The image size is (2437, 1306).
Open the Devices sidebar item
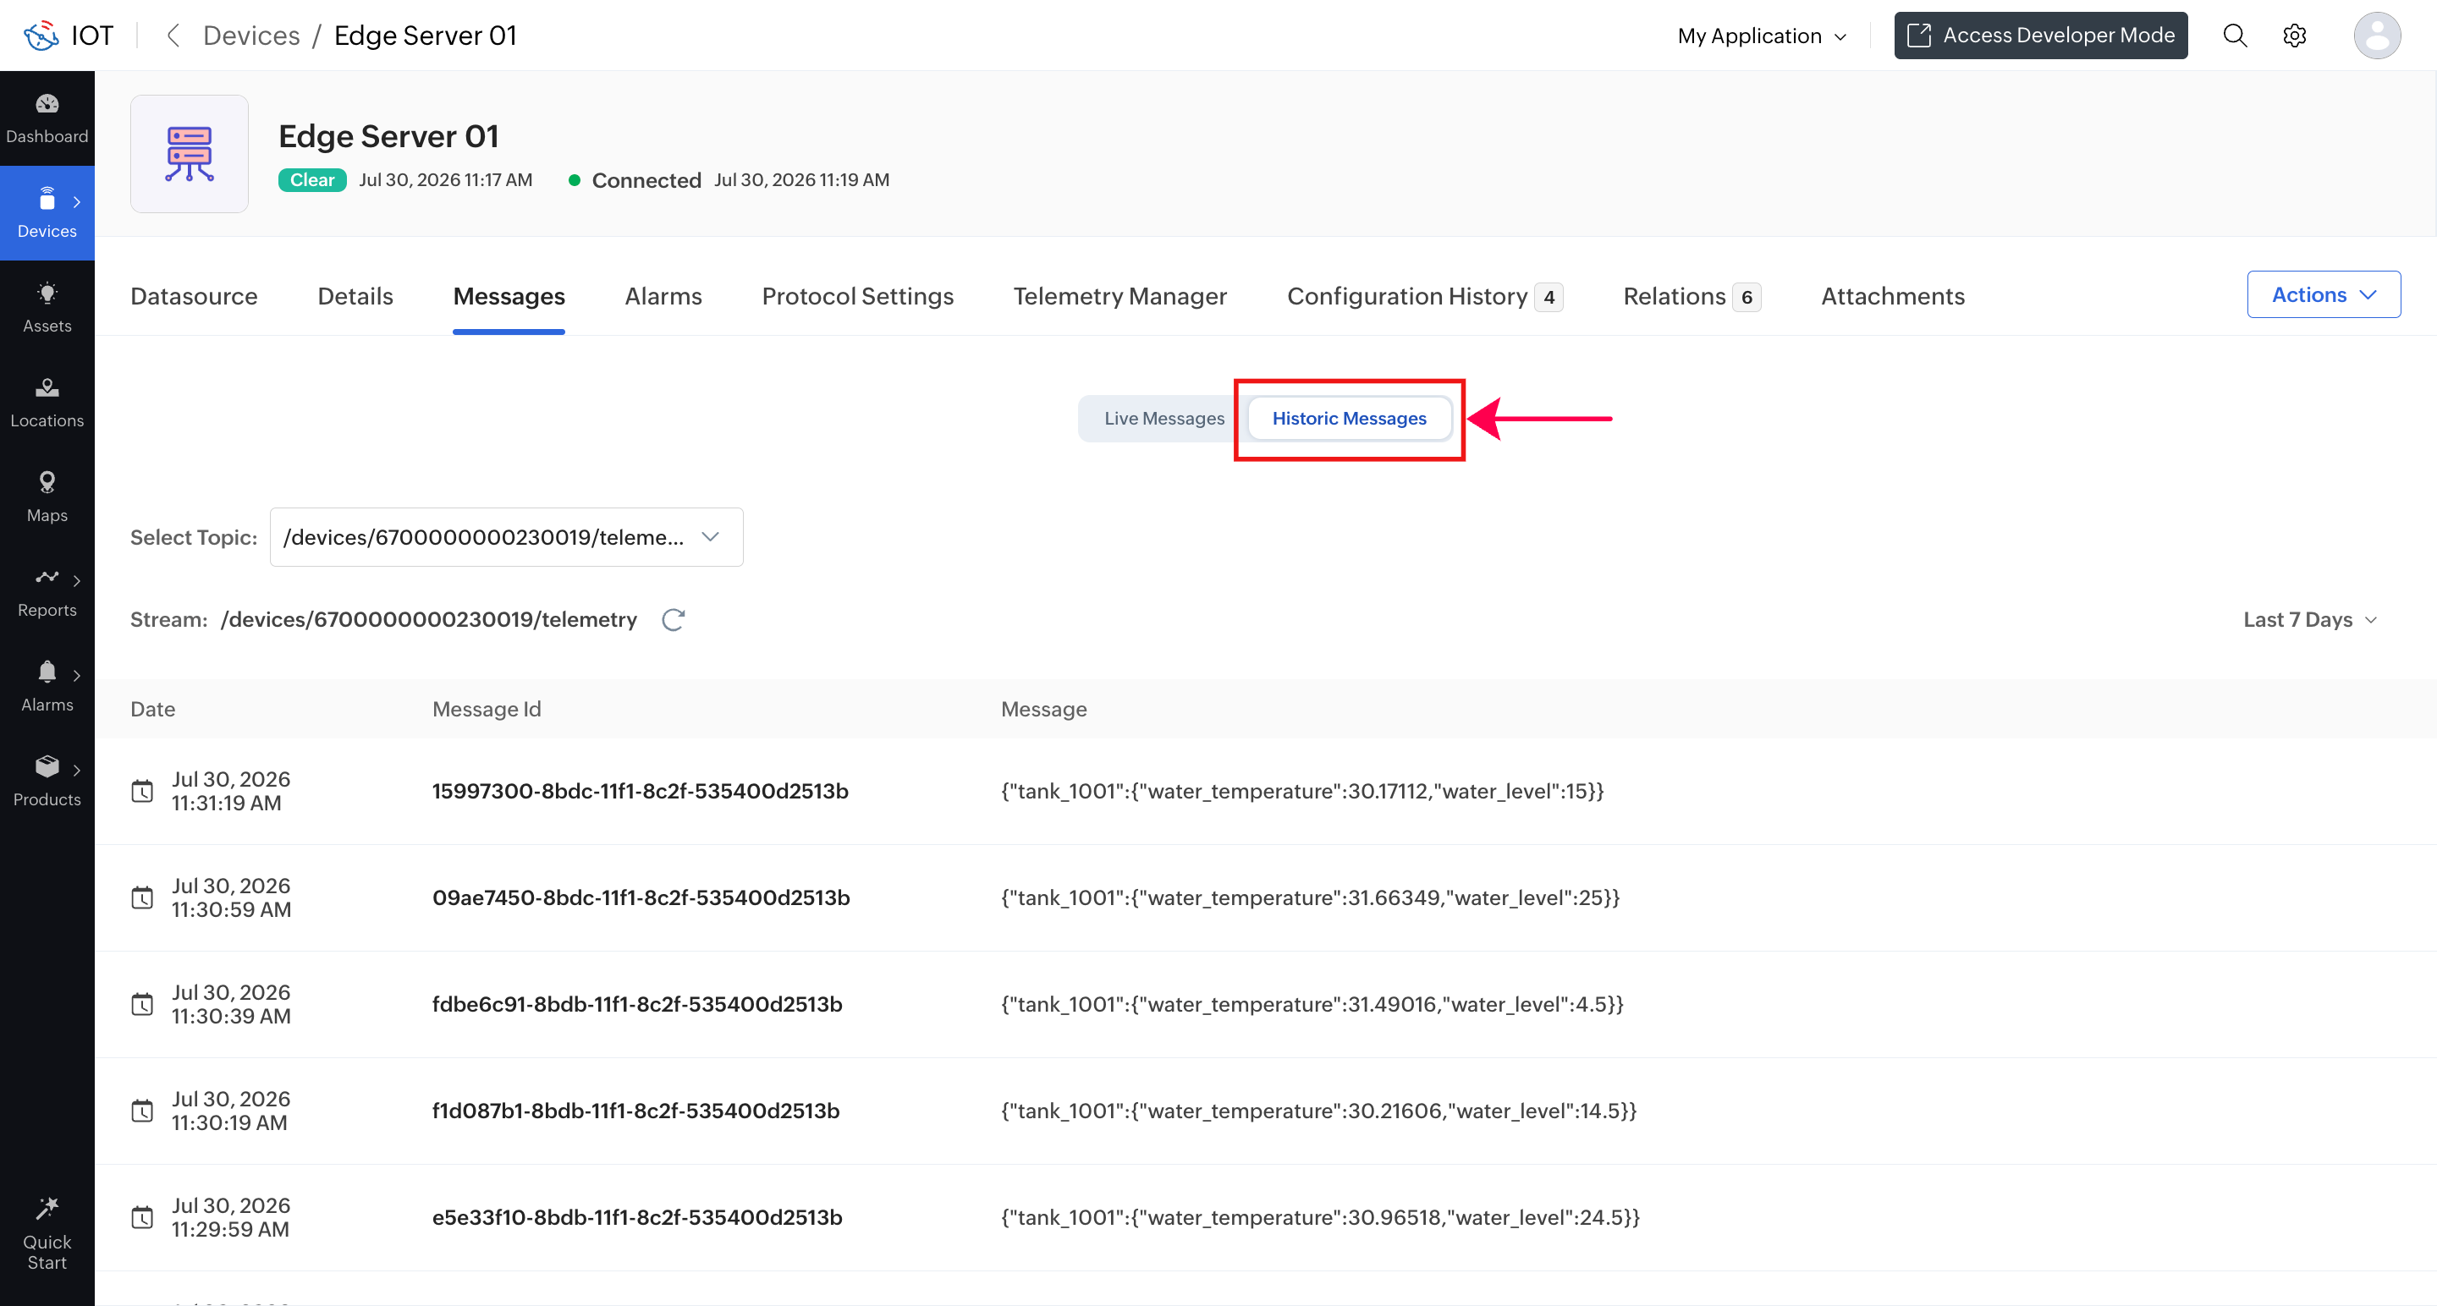[x=47, y=213]
